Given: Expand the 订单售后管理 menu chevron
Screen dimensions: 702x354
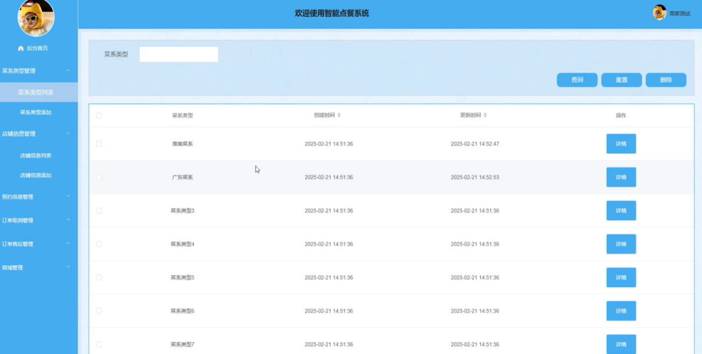Looking at the screenshot, I should click(68, 243).
